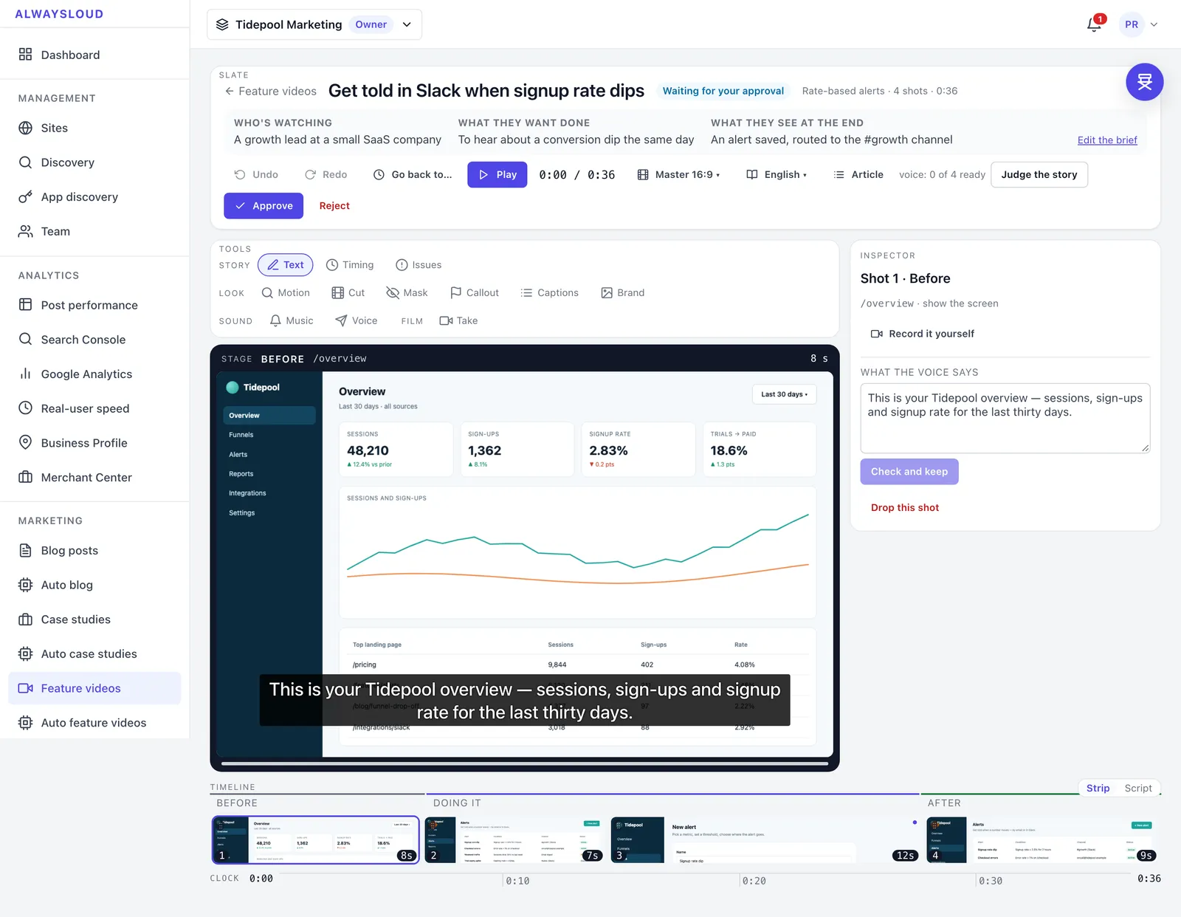Select the Callout tool
1181x917 pixels.
click(475, 293)
